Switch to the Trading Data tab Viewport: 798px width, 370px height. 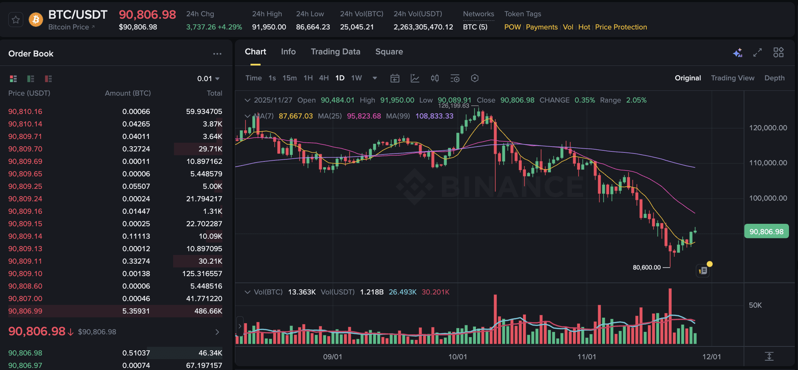coord(335,52)
